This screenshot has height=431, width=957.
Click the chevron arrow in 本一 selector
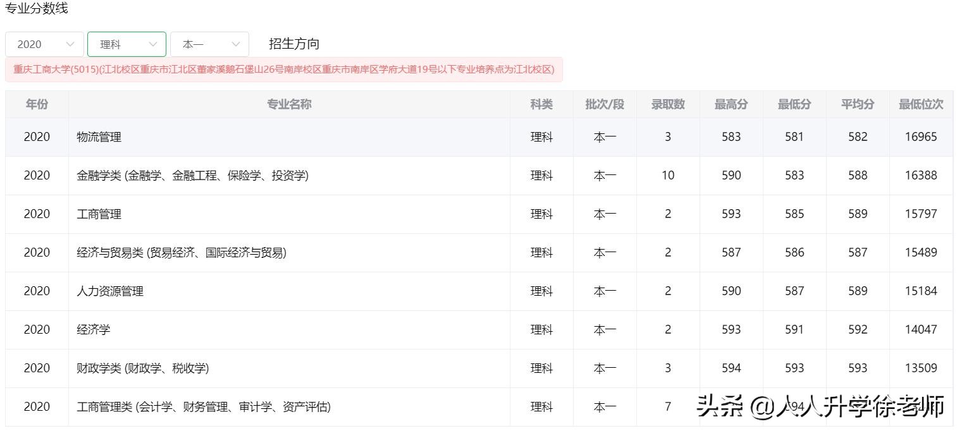pyautogui.click(x=236, y=44)
